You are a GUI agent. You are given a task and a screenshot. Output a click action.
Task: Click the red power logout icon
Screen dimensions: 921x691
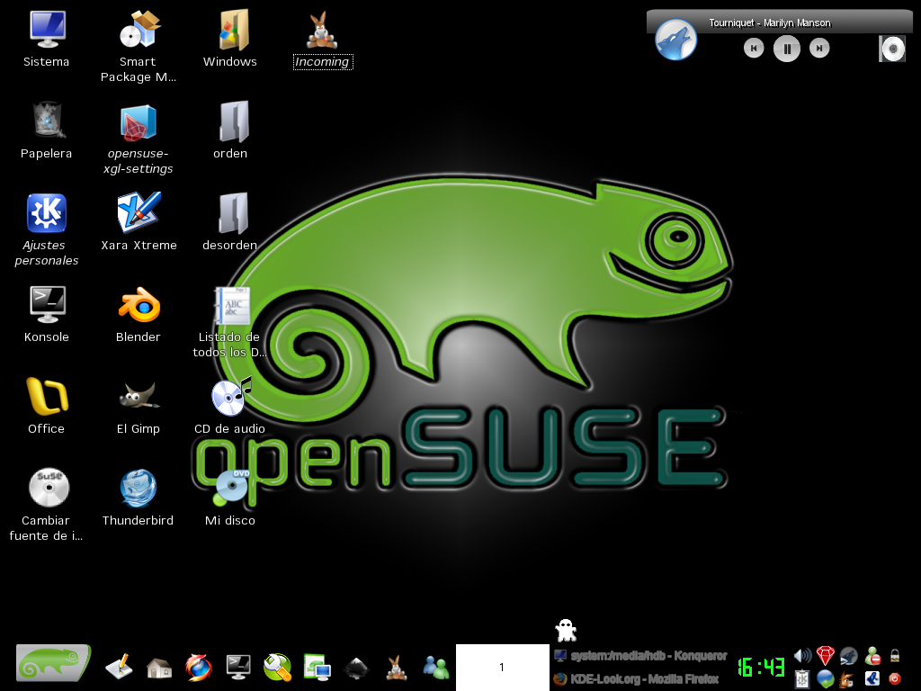coord(895,678)
